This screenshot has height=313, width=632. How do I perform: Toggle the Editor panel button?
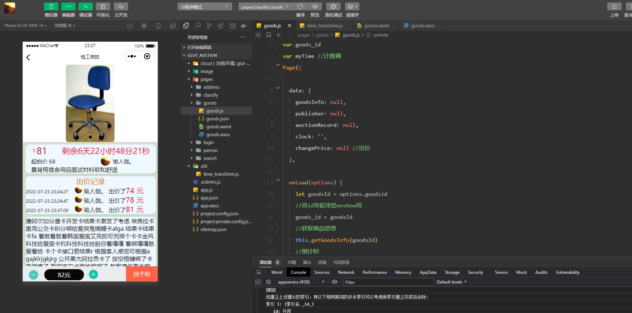coord(68,7)
